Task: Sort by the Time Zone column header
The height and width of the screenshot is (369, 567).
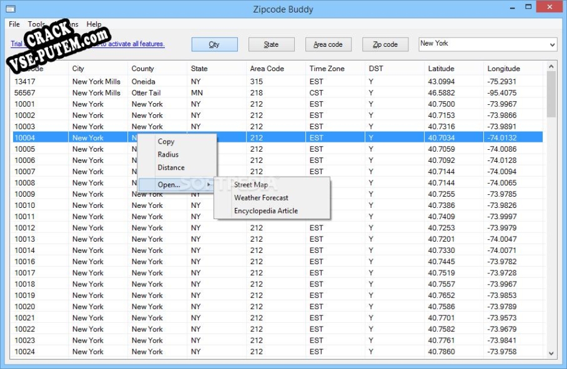Action: point(327,69)
